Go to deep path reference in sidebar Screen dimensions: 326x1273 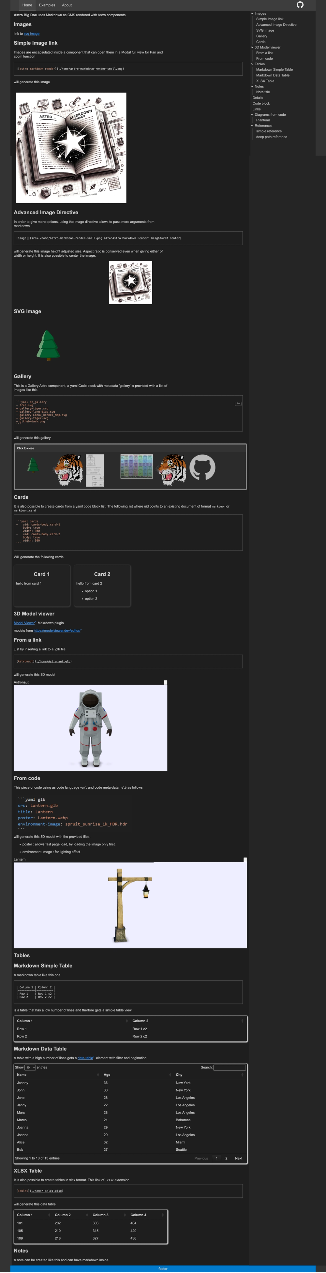[x=271, y=137]
